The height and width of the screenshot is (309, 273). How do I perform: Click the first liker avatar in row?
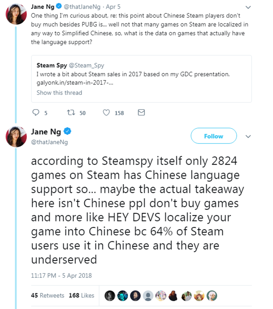click(x=110, y=295)
